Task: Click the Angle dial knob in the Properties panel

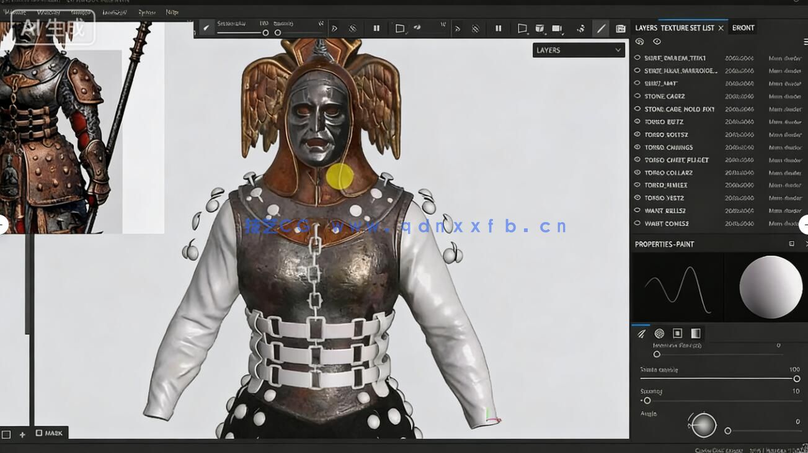Action: click(x=704, y=424)
